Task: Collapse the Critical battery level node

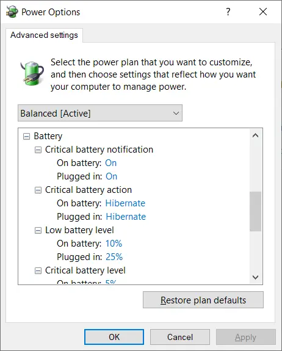Action: 38,270
